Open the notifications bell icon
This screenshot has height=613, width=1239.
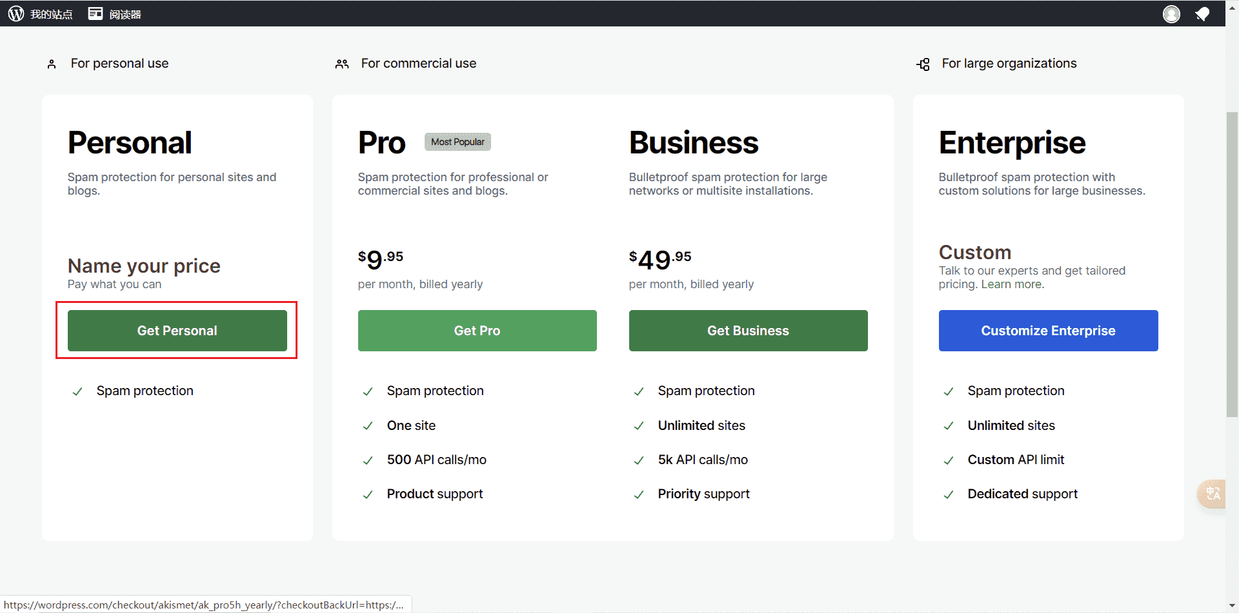(1202, 14)
